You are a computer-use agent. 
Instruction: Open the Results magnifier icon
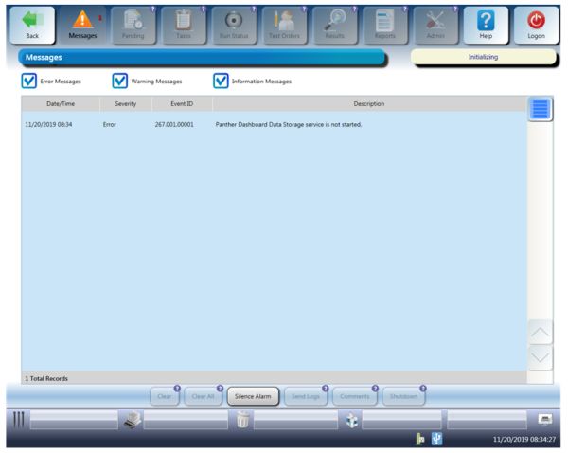coord(334,20)
